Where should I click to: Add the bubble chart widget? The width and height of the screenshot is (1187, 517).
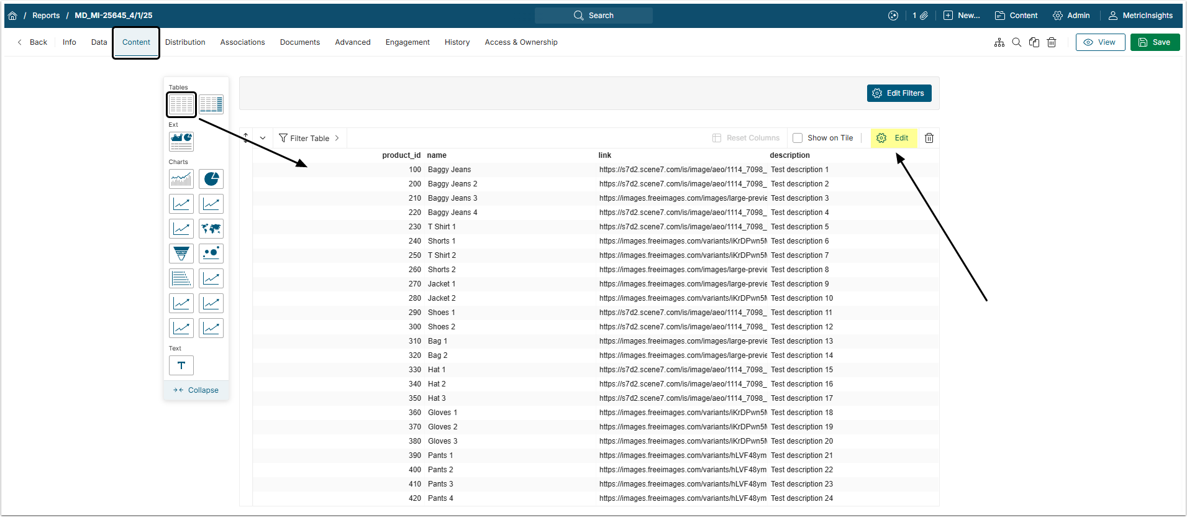pyautogui.click(x=211, y=254)
